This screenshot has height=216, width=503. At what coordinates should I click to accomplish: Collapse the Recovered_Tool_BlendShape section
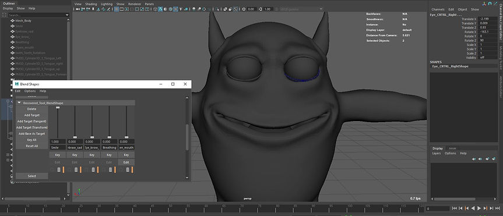[19, 103]
